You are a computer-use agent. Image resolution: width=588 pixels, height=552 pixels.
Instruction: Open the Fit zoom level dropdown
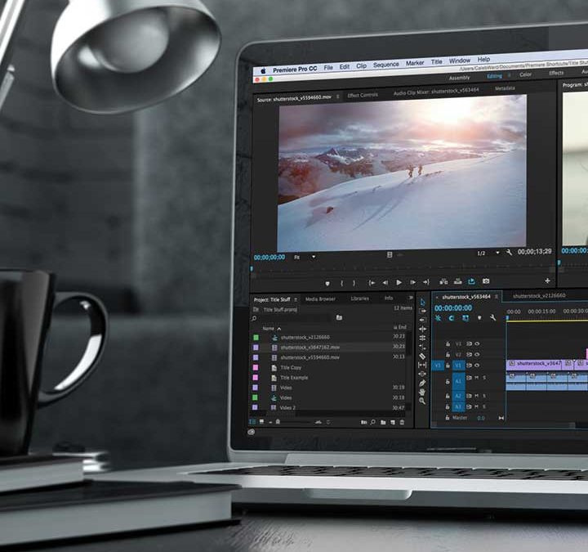(x=314, y=257)
